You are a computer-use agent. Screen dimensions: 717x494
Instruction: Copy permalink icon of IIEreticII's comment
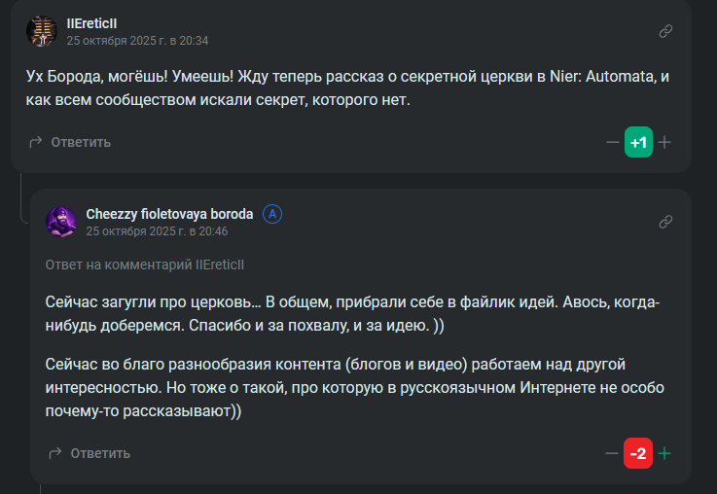(665, 31)
